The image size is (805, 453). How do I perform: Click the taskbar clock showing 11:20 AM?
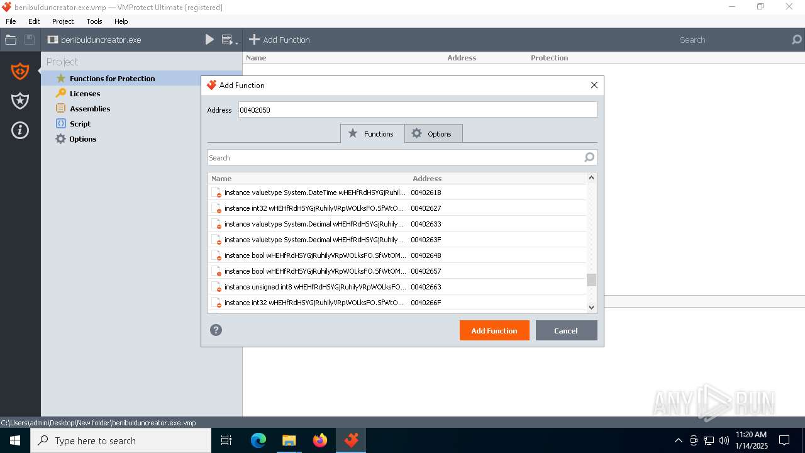click(x=751, y=440)
